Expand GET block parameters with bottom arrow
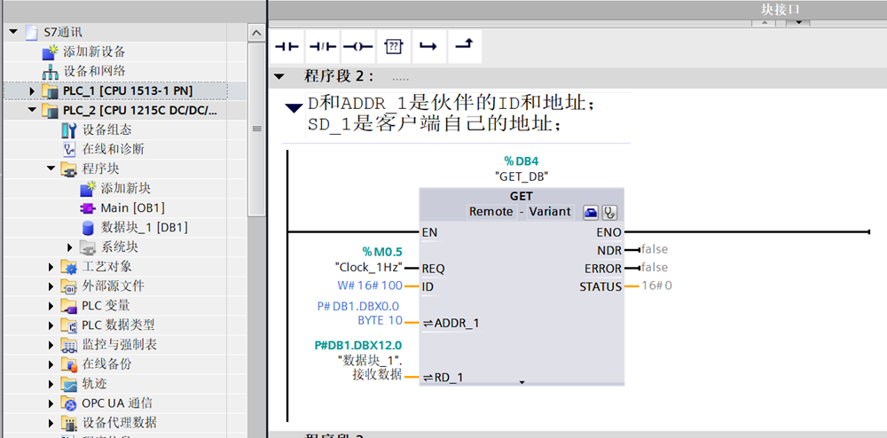887x438 pixels. click(522, 381)
